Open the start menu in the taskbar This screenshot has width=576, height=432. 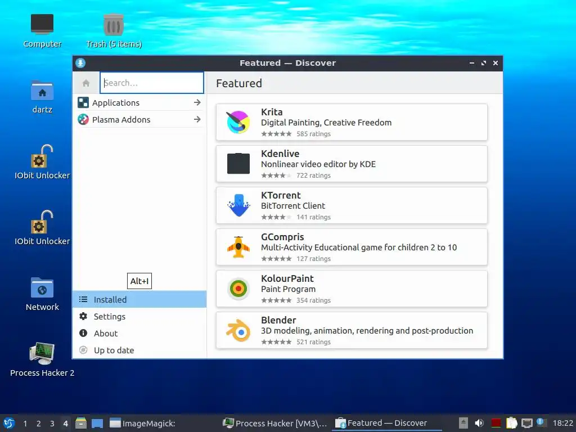[x=9, y=423]
